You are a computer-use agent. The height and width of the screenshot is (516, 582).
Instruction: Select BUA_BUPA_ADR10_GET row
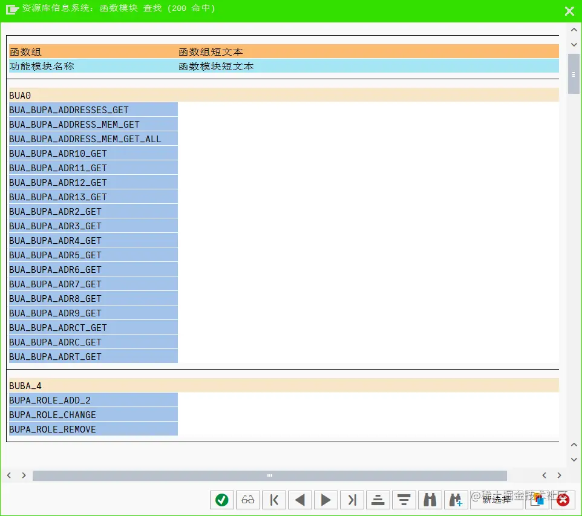point(93,153)
